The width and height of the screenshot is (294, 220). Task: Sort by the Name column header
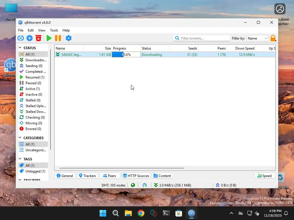pos(69,48)
